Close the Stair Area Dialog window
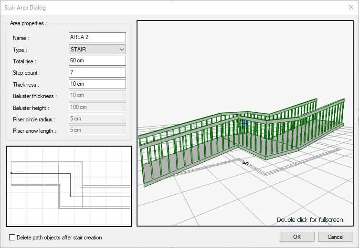 click(351, 7)
